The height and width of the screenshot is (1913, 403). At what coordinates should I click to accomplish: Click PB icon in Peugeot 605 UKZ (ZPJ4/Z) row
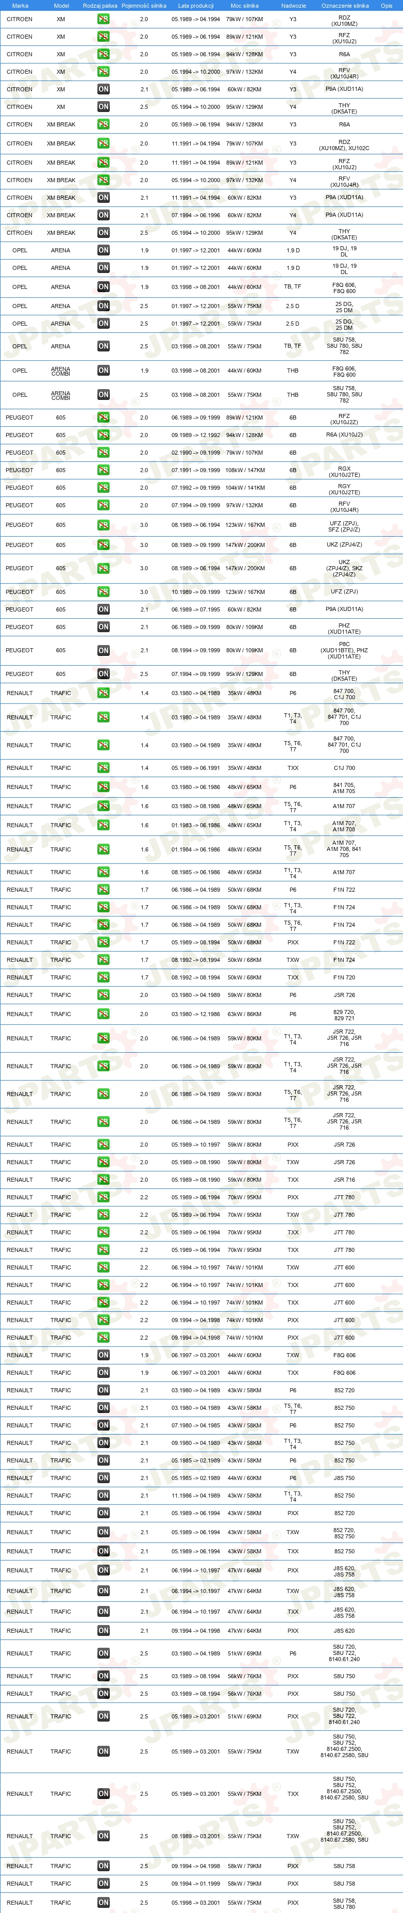[103, 545]
